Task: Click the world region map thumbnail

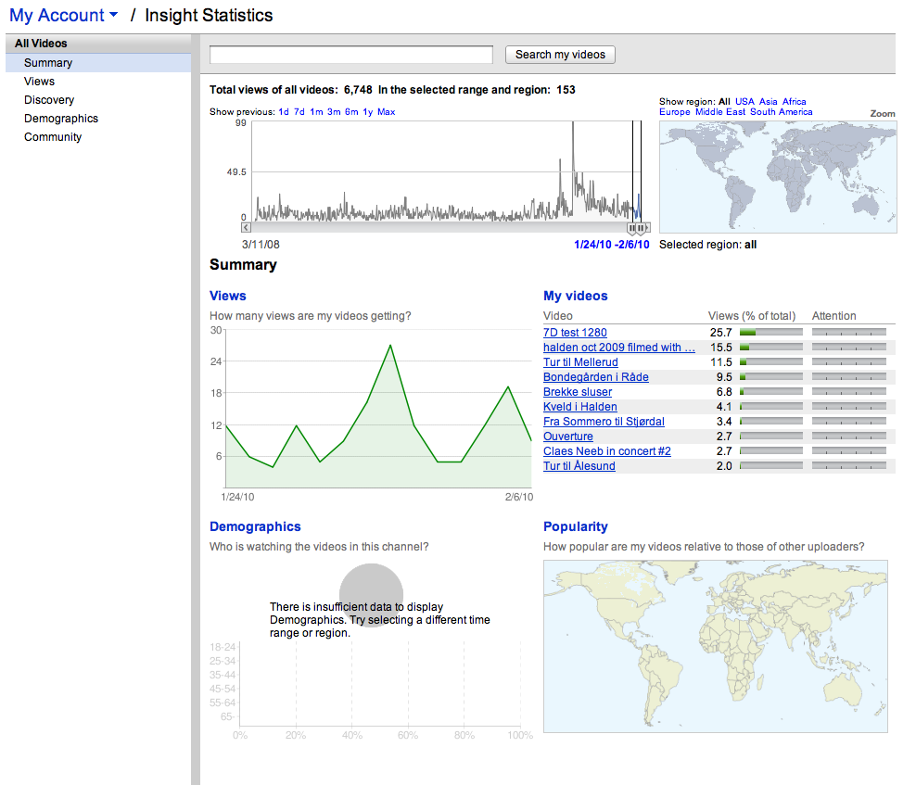Action: pos(777,176)
